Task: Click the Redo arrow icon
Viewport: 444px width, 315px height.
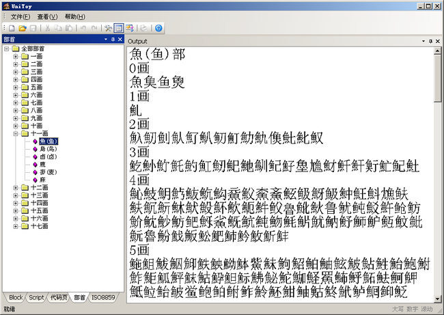Action: (x=94, y=28)
